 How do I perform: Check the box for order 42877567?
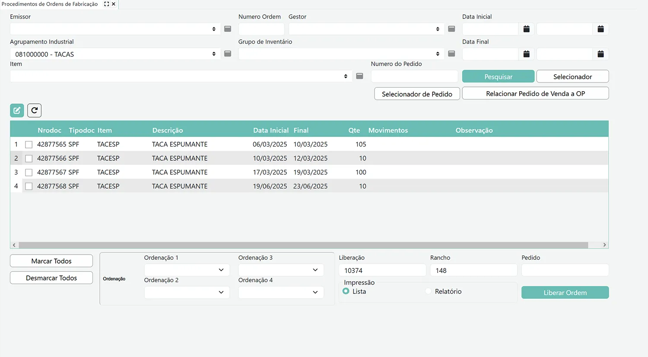click(x=29, y=172)
